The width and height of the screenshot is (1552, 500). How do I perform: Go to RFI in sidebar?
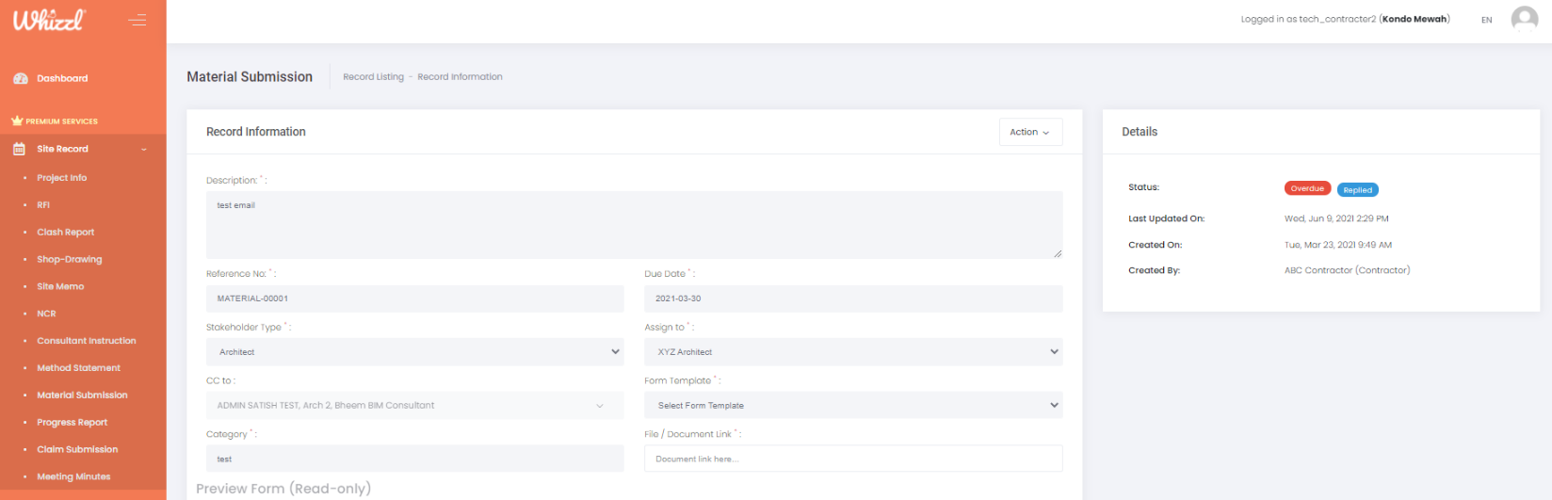43,205
